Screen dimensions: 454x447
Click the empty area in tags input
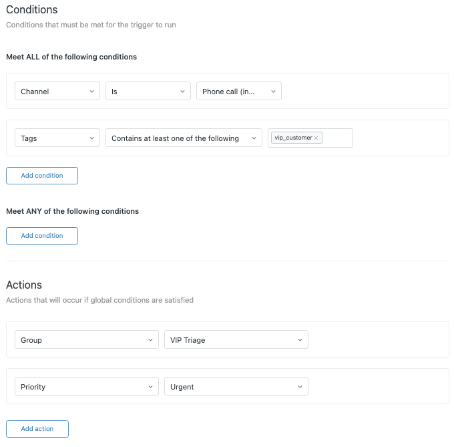coord(336,138)
